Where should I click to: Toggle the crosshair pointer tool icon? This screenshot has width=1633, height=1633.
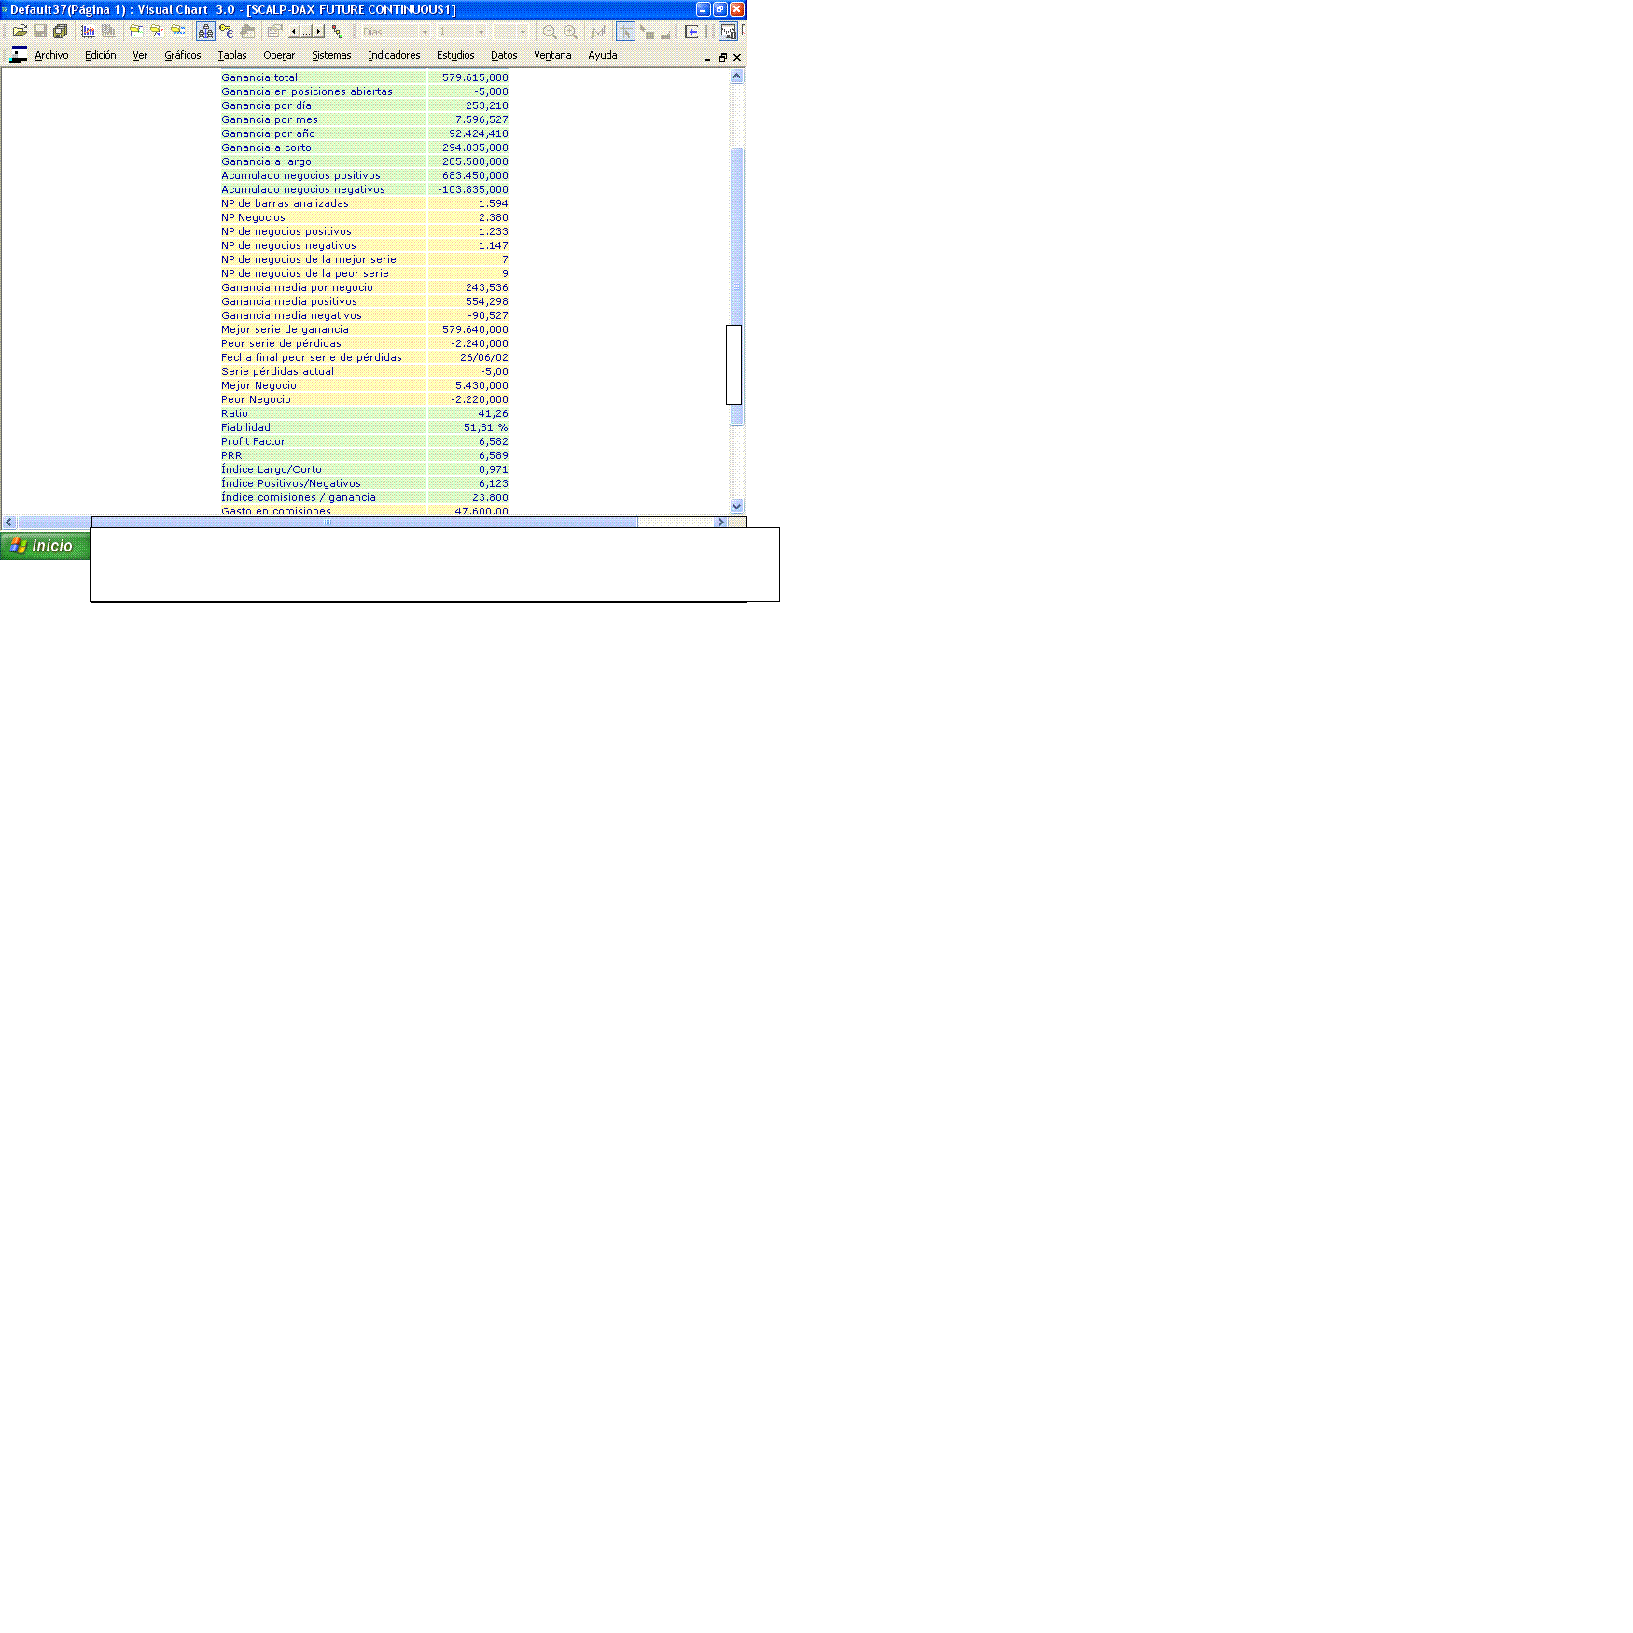coord(625,32)
